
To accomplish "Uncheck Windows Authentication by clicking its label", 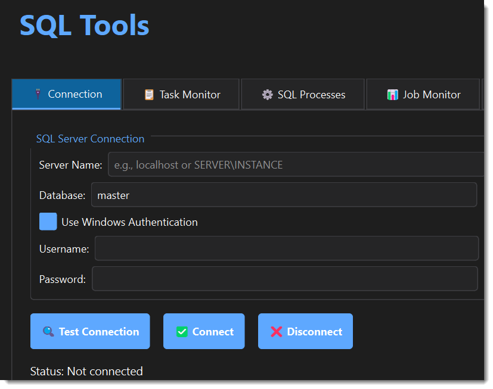I will pos(129,222).
